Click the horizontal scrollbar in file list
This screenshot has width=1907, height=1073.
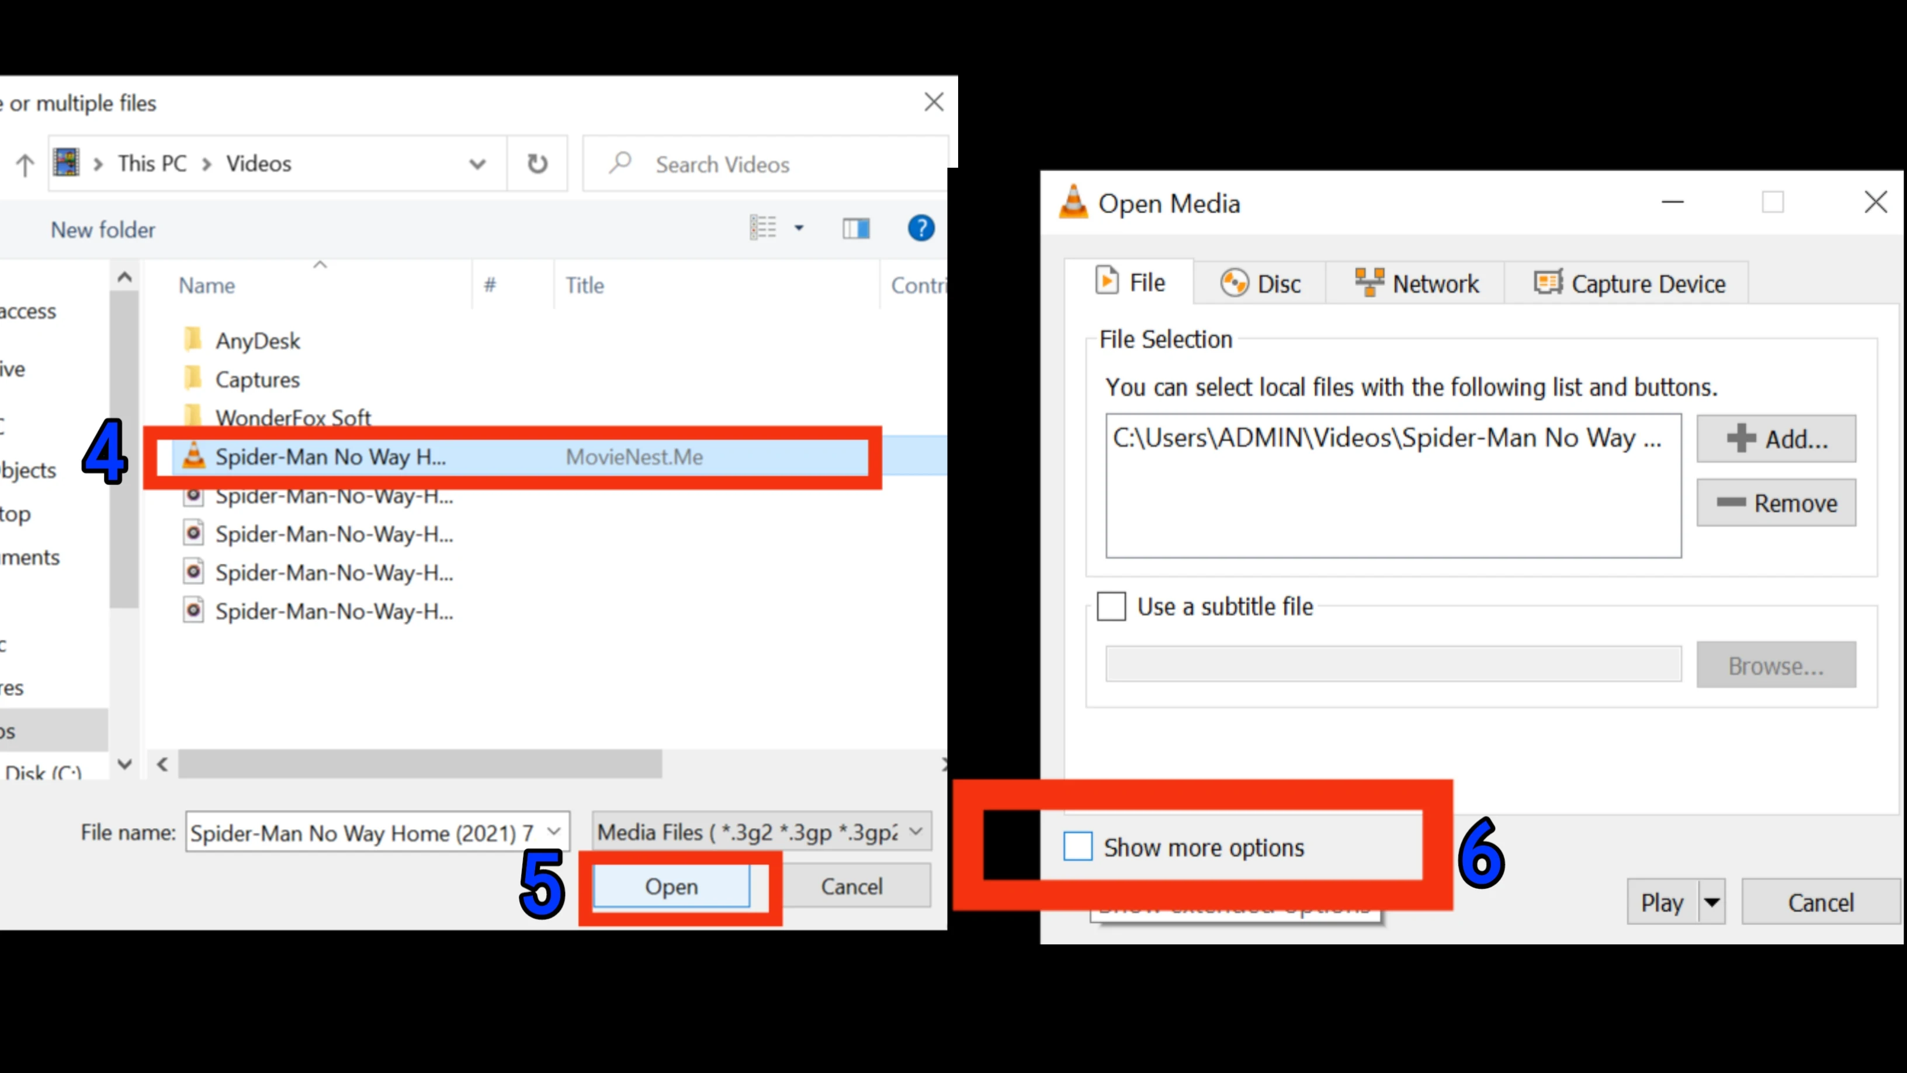coord(419,763)
